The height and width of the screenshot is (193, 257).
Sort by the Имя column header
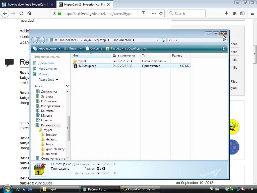pyautogui.click(x=91, y=56)
